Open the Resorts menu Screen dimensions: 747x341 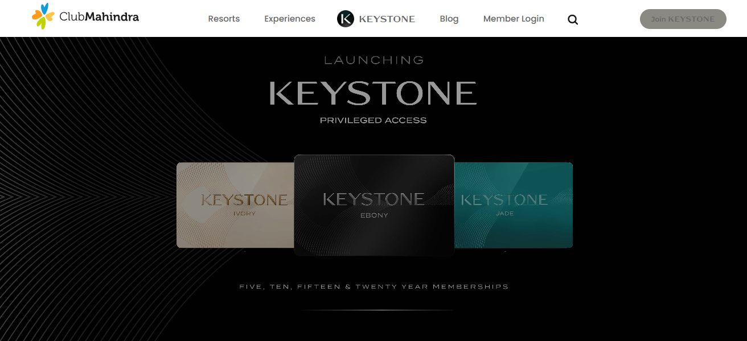pyautogui.click(x=224, y=19)
